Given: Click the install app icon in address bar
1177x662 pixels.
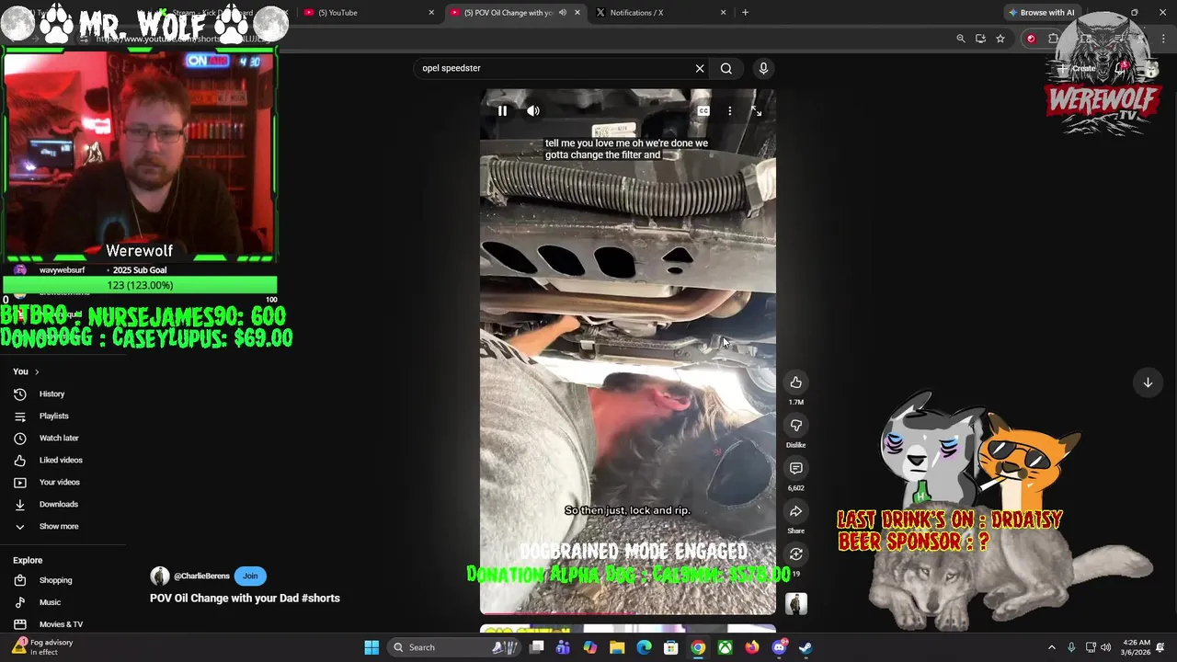Looking at the screenshot, I should 980,39.
